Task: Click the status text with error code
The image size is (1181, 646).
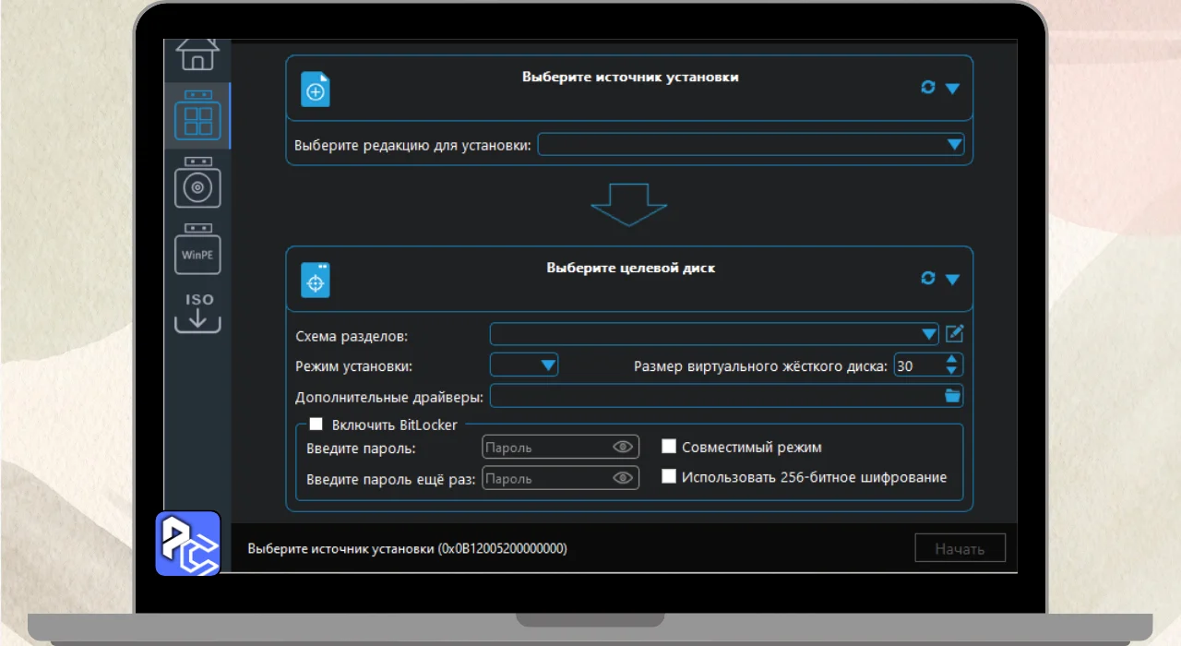Action: 407,548
